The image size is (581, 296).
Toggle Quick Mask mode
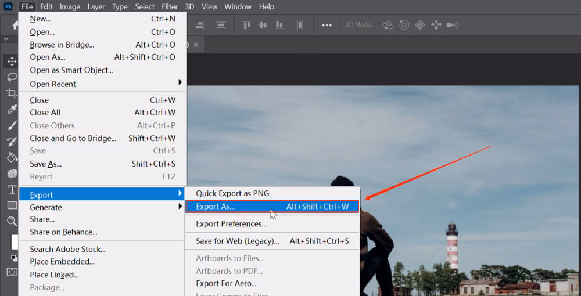coord(12,272)
